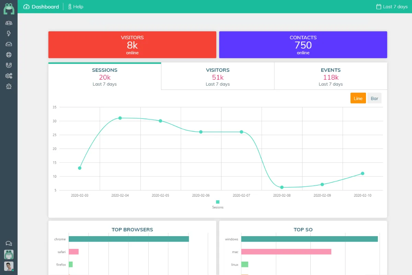Click the Dashboard gauge icon

click(x=26, y=7)
